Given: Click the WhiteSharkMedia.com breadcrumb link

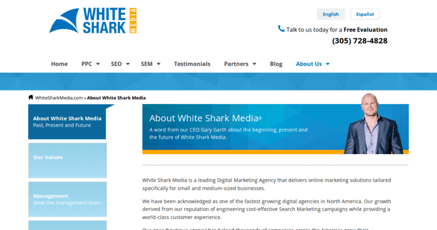Looking at the screenshot, I should 59,98.
